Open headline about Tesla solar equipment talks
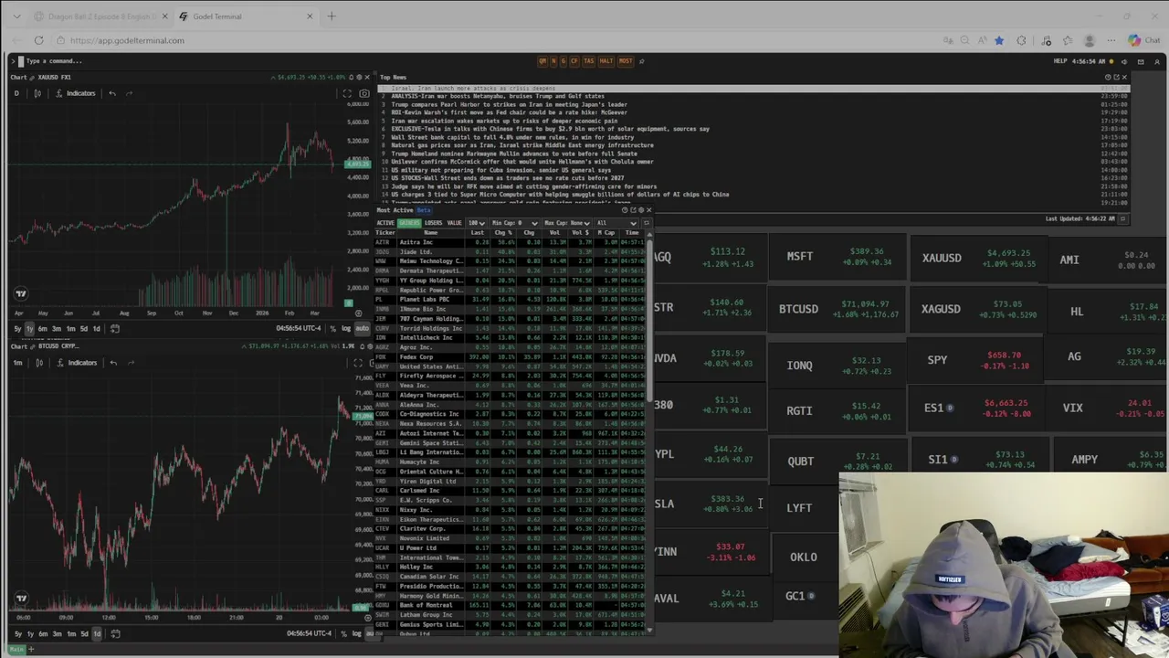The width and height of the screenshot is (1169, 658). [x=550, y=129]
